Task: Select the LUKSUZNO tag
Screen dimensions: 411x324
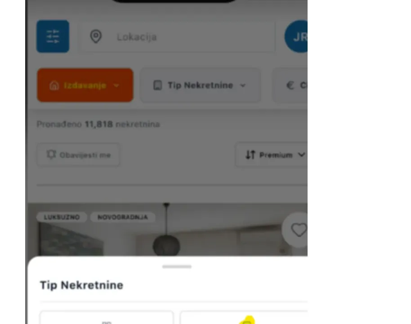Action: click(x=62, y=217)
